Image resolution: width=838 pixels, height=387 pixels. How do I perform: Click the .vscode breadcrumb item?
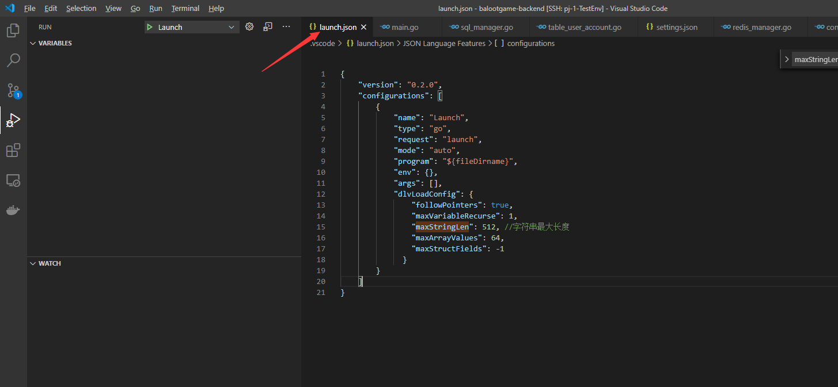coord(322,43)
